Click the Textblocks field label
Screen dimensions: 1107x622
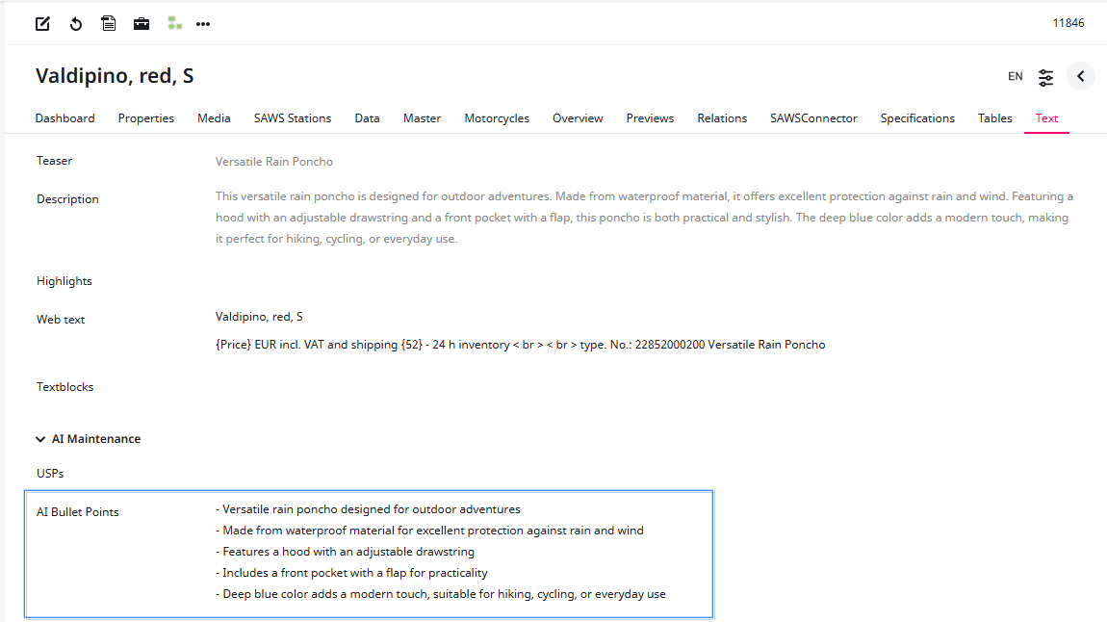click(64, 387)
